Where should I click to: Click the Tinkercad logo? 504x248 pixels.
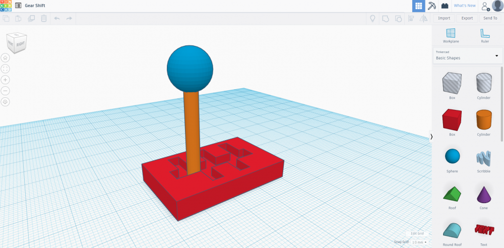click(6, 6)
